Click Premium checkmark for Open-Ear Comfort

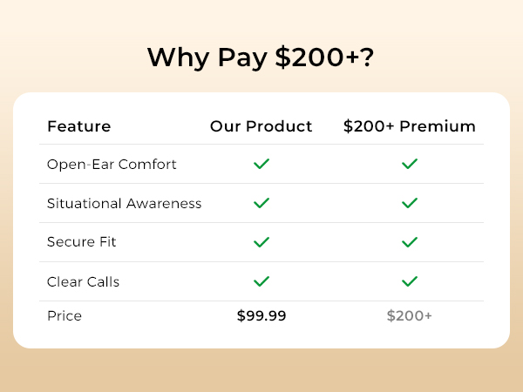410,164
